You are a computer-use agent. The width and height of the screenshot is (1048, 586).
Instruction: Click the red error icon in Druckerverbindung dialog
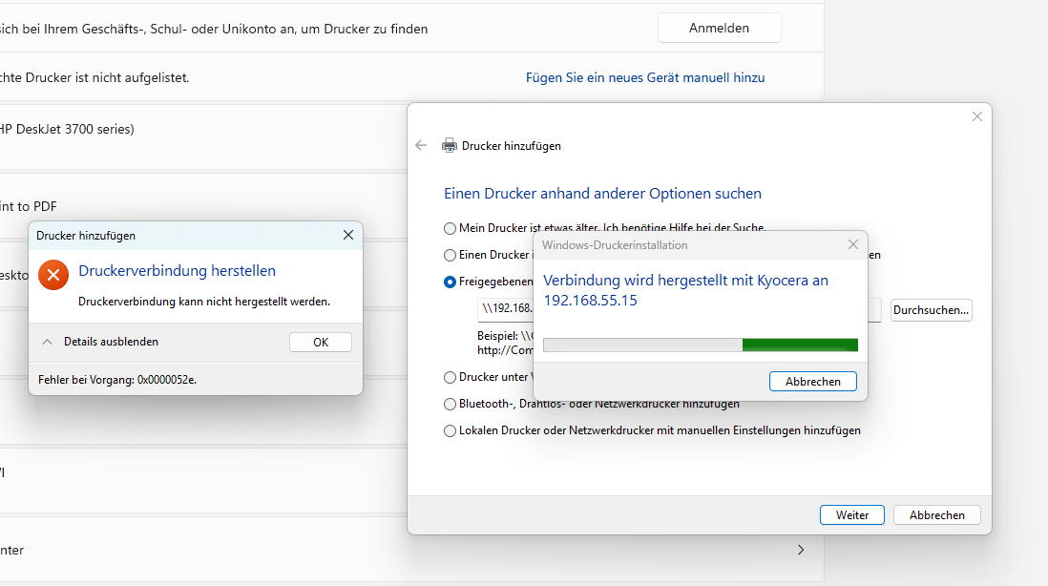click(52, 275)
